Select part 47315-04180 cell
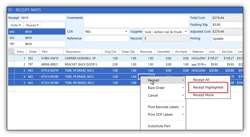 tap(51, 76)
